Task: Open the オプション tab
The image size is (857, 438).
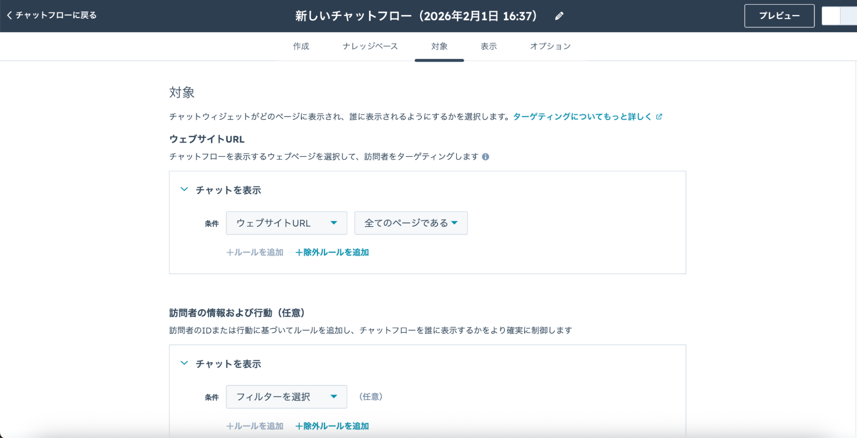Action: (x=550, y=46)
